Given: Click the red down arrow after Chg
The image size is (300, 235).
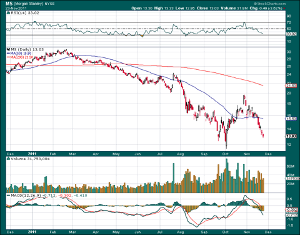Looking at the screenshot, I should pyautogui.click(x=284, y=8).
